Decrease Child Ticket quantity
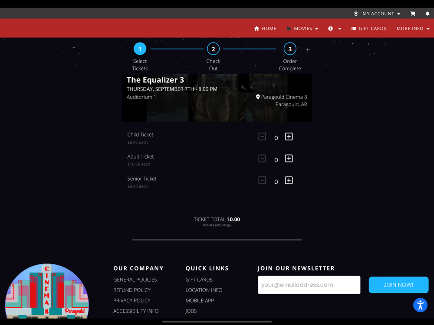The width and height of the screenshot is (434, 325). coord(262,136)
